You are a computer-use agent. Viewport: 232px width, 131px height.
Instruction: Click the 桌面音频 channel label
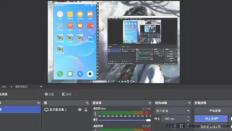click(98, 126)
